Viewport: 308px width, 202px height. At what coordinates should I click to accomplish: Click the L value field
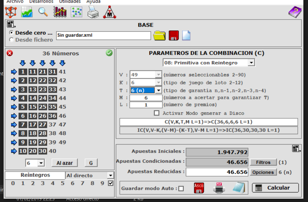tap(146, 105)
